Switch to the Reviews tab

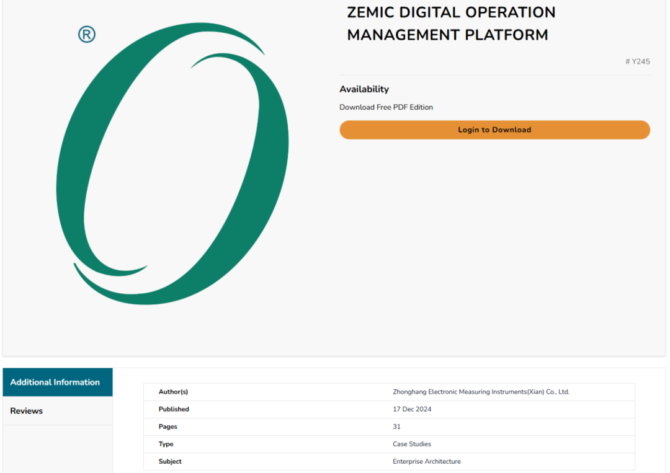tap(58, 410)
